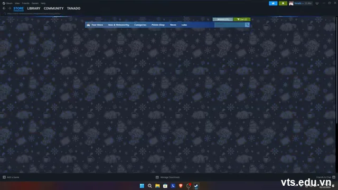Click the Friends & Chat icon
The height and width of the screenshot is (190, 338).
(x=334, y=177)
